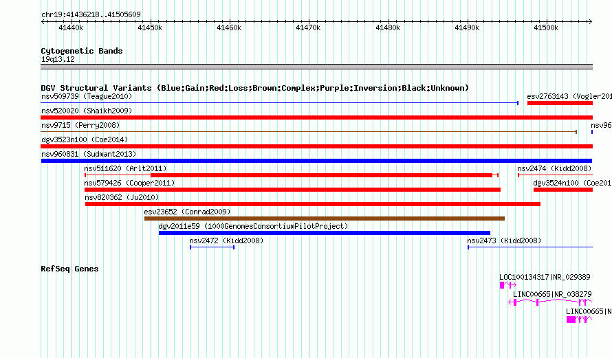This screenshot has width=612, height=358.
Task: Open LOC100134317|NR_029389 gene label
Action: [x=545, y=278]
